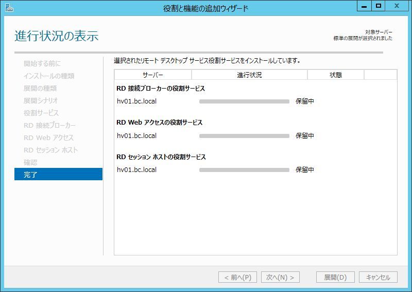Click the サーバー column header

point(153,75)
